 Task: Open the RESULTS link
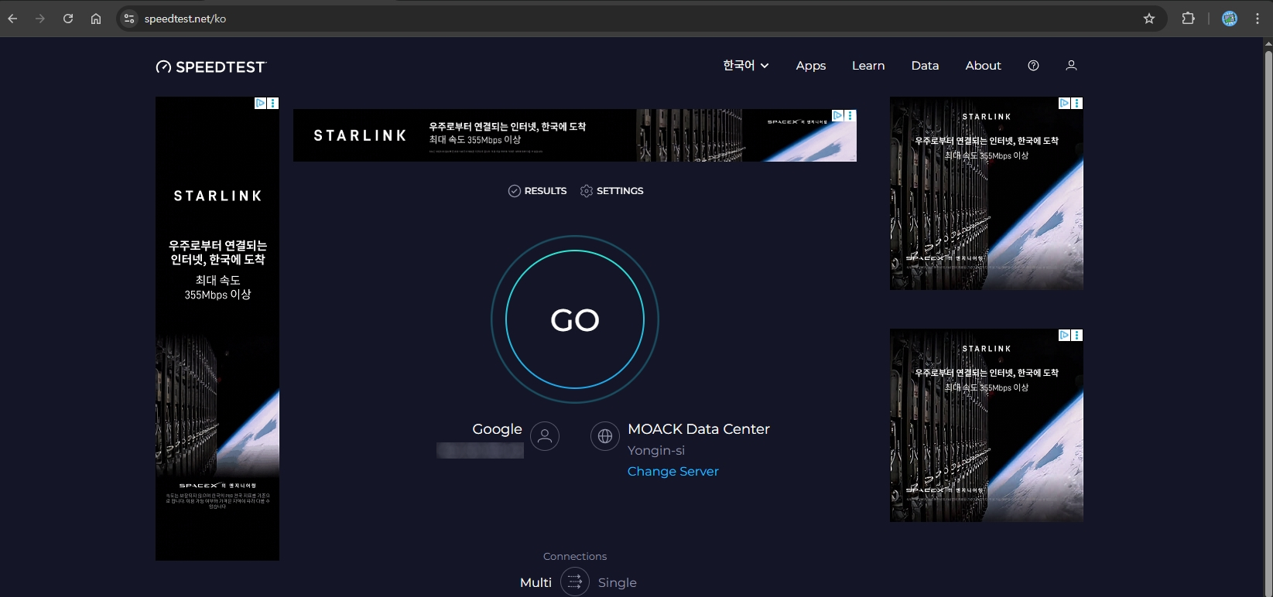(546, 191)
